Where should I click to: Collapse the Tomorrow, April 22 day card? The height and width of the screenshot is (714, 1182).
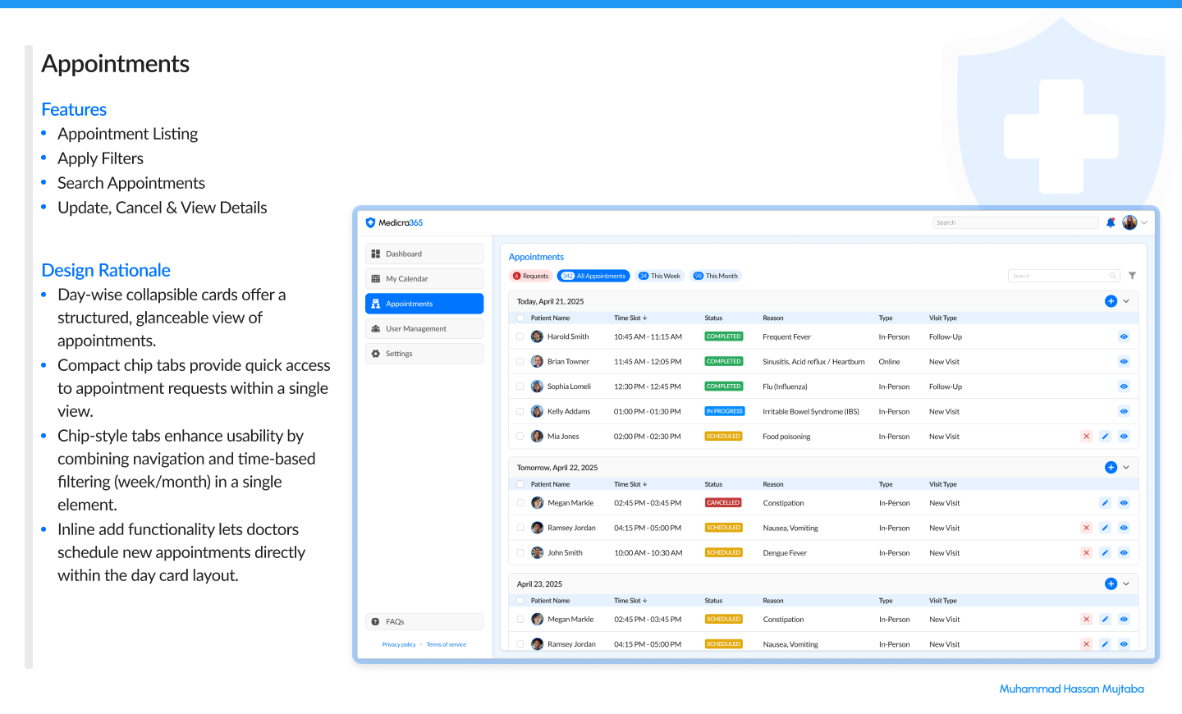[x=1125, y=467]
